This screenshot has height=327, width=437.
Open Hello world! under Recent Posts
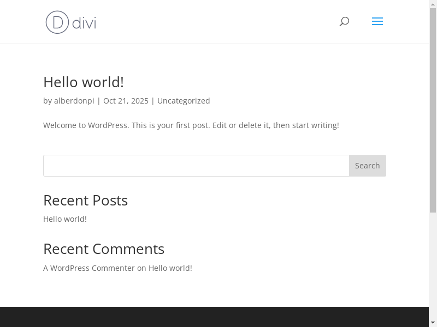pyautogui.click(x=65, y=219)
